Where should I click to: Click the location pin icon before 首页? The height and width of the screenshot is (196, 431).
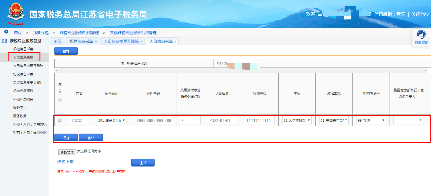coord(6,32)
